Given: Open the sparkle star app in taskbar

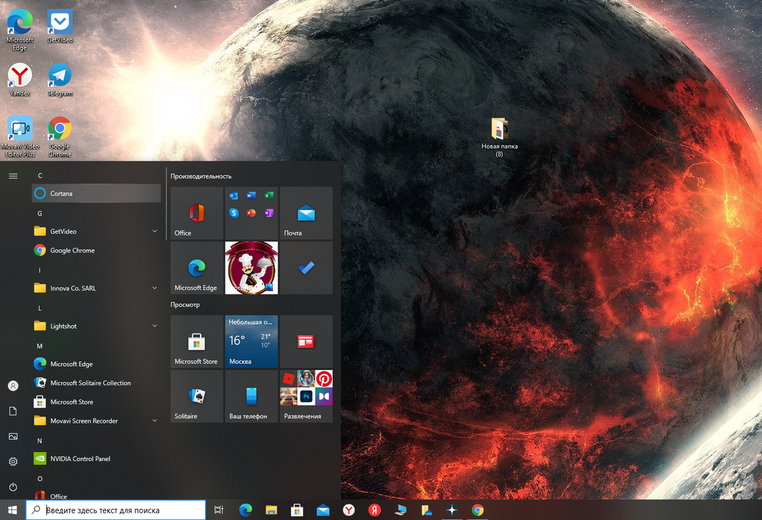Looking at the screenshot, I should tap(451, 510).
